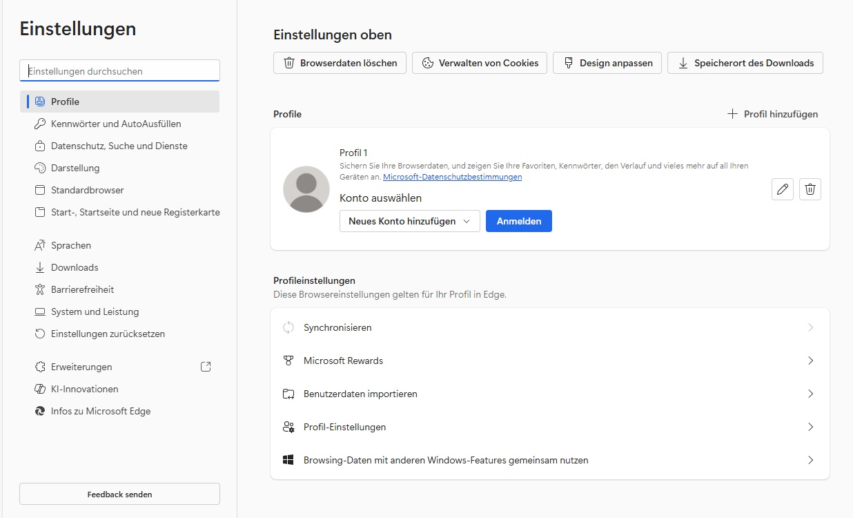Expand Profil-Einstellungen using its chevron

coord(810,427)
